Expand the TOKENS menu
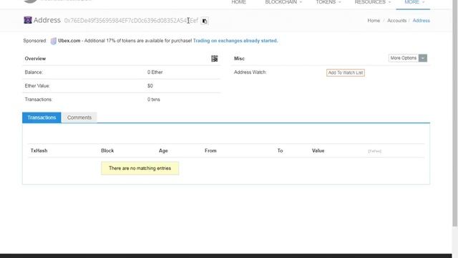The width and height of the screenshot is (458, 258). coord(328,2)
